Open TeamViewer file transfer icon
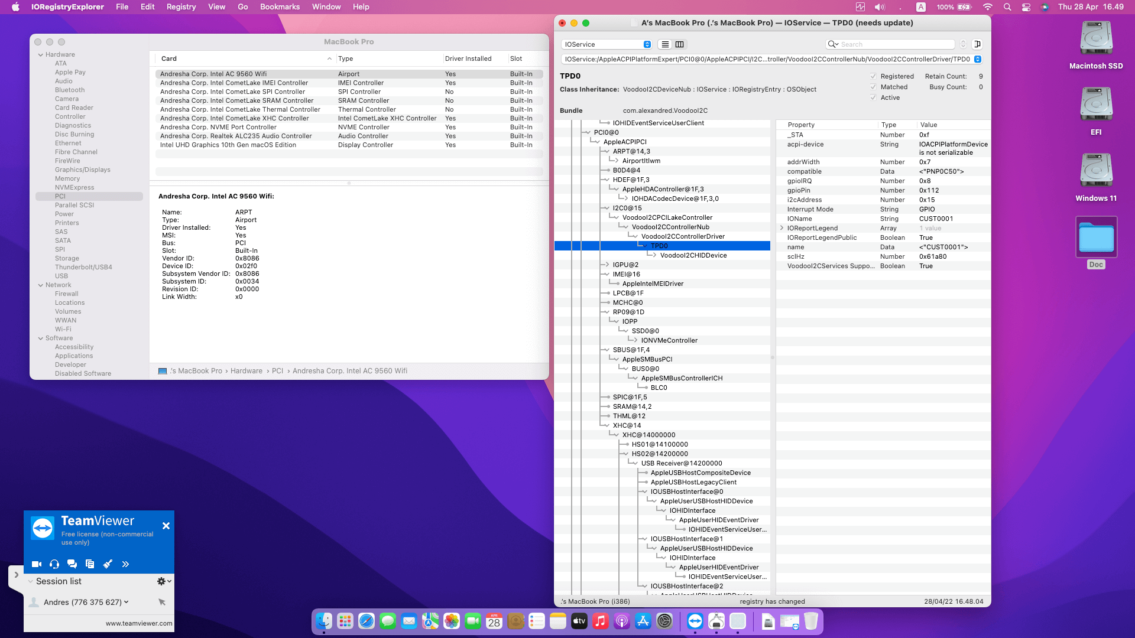The height and width of the screenshot is (638, 1135). pyautogui.click(x=90, y=564)
